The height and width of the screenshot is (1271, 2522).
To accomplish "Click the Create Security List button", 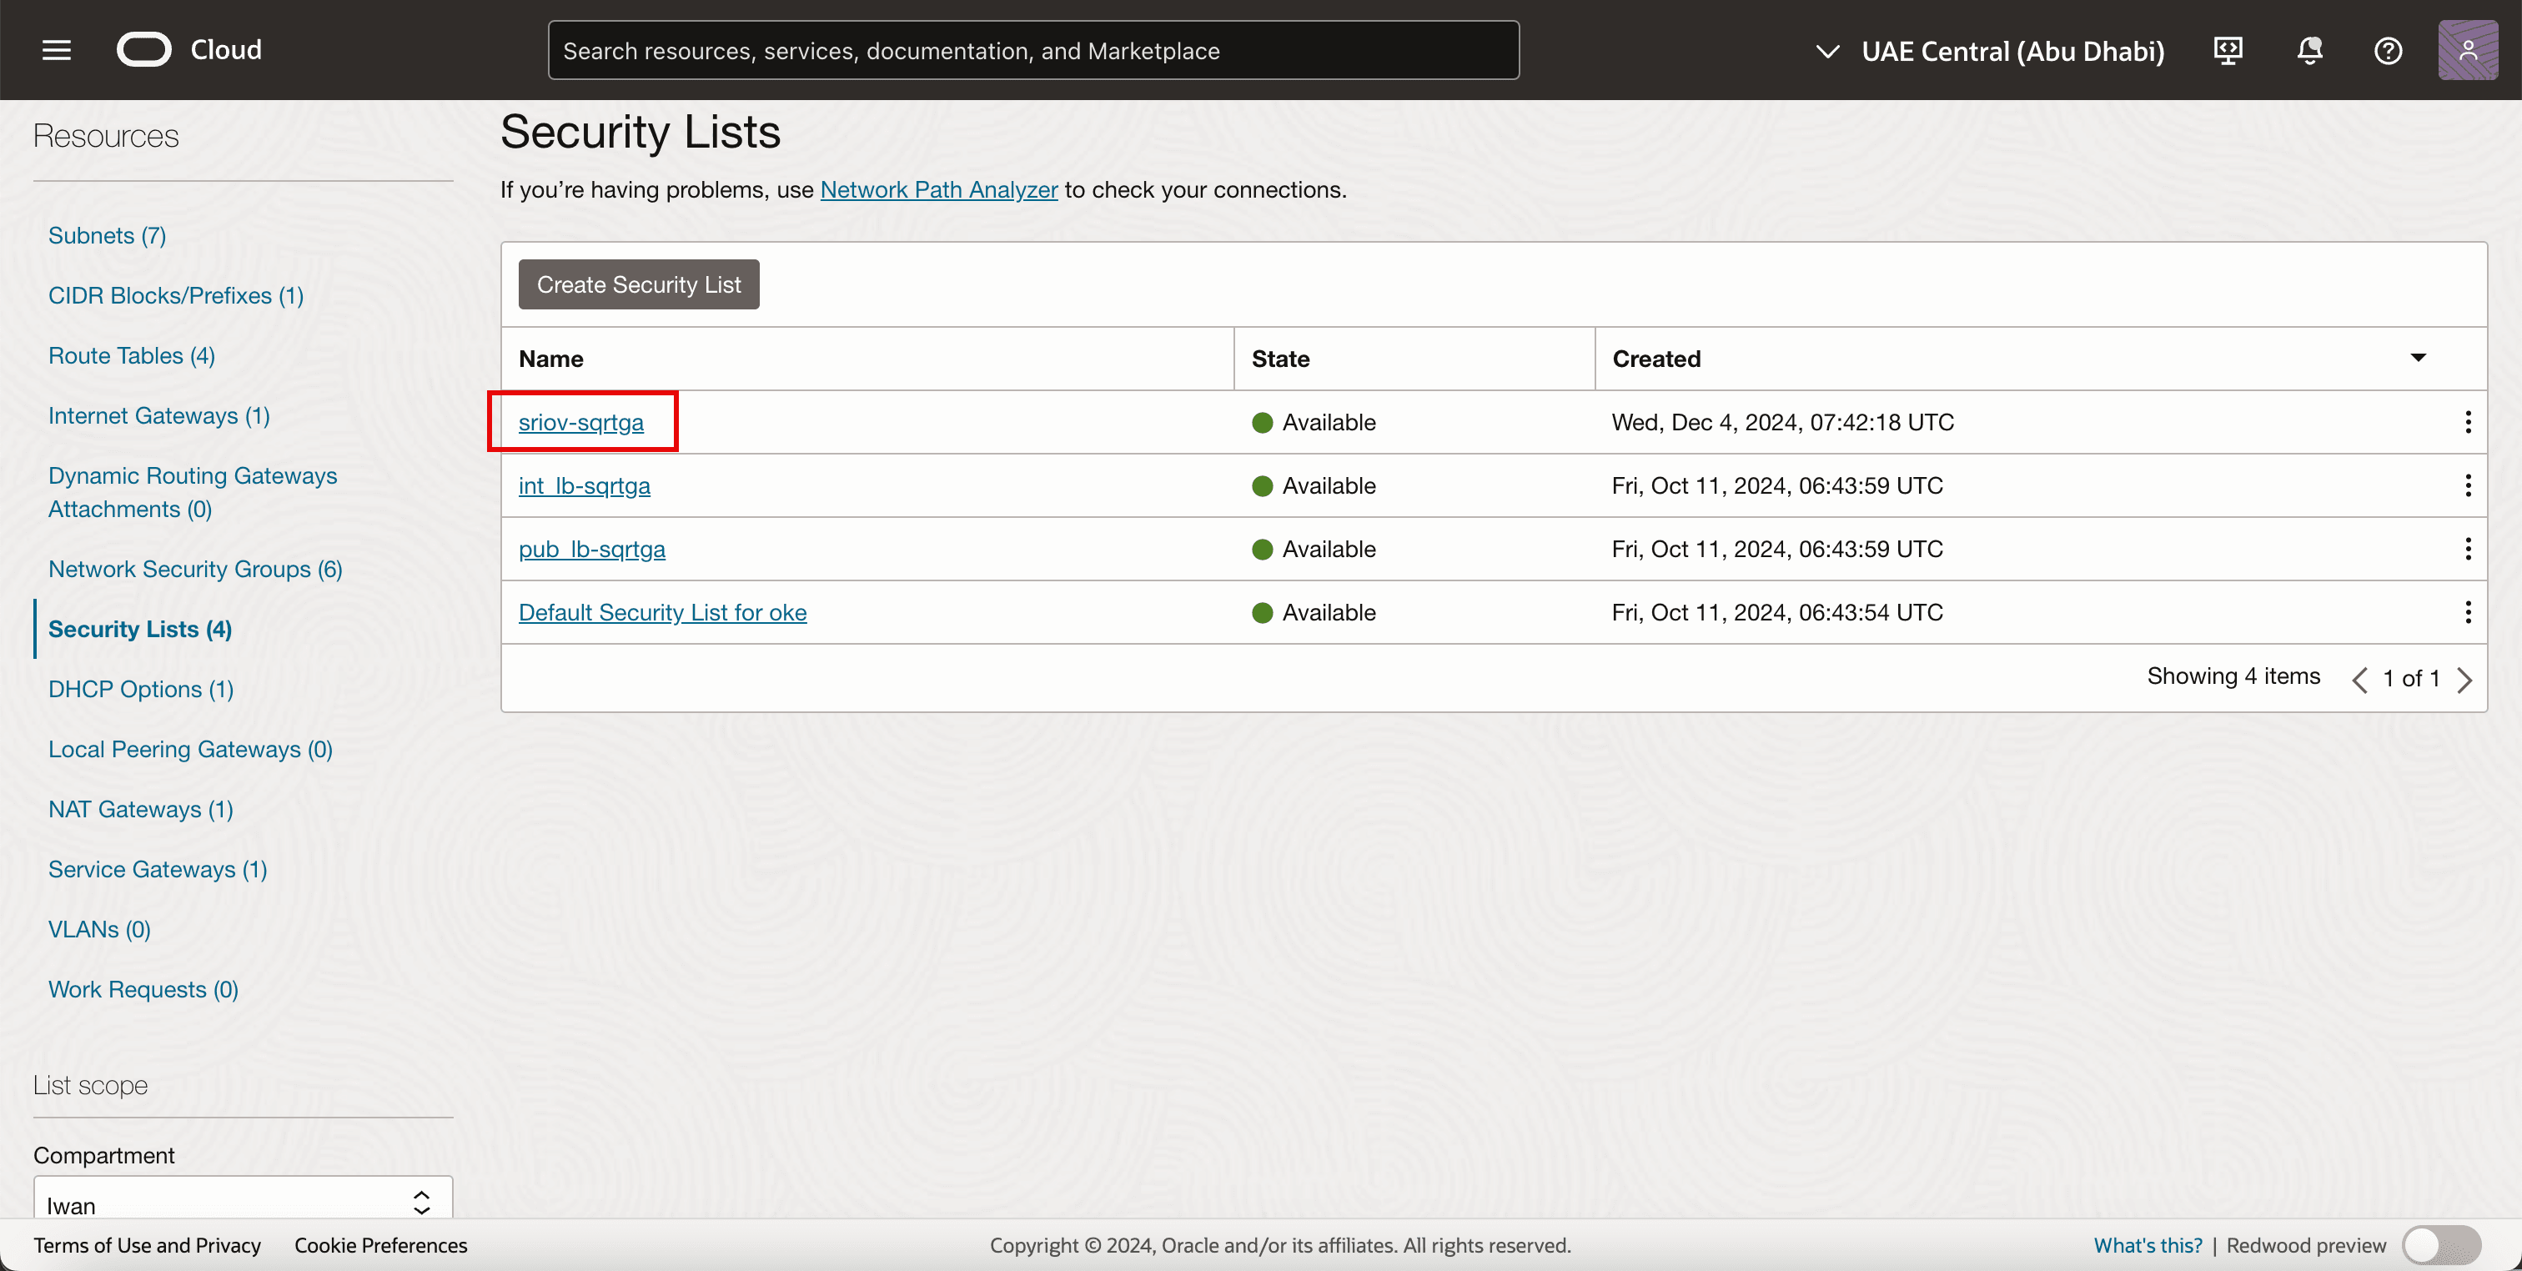I will [638, 284].
